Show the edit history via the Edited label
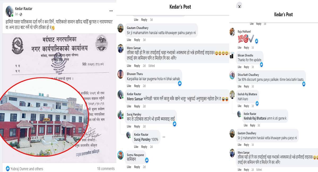 [152, 66]
